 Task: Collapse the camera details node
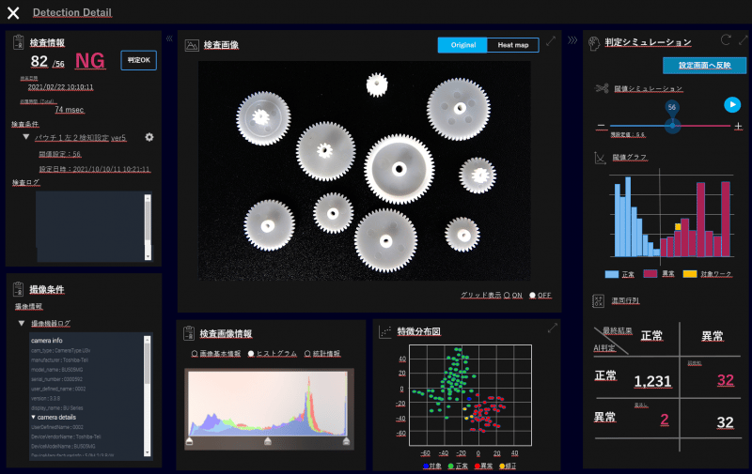tap(34, 417)
